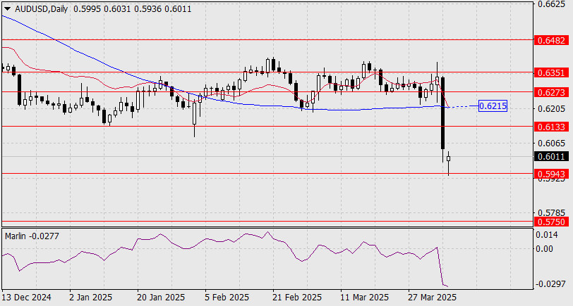This screenshot has height=306, width=573.
Task: Click the 2 Jan 2025 date label
Action: pos(90,298)
